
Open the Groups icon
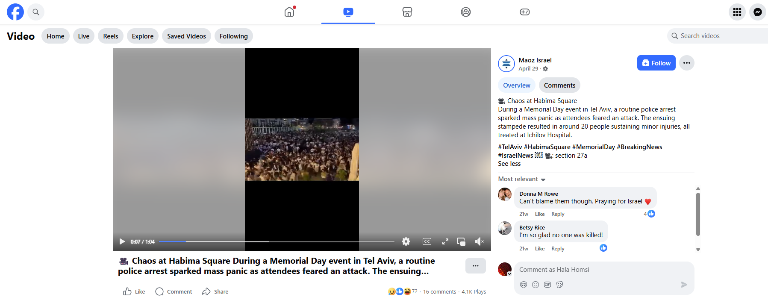pos(466,12)
